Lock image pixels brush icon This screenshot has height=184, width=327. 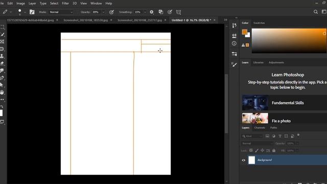click(256, 150)
